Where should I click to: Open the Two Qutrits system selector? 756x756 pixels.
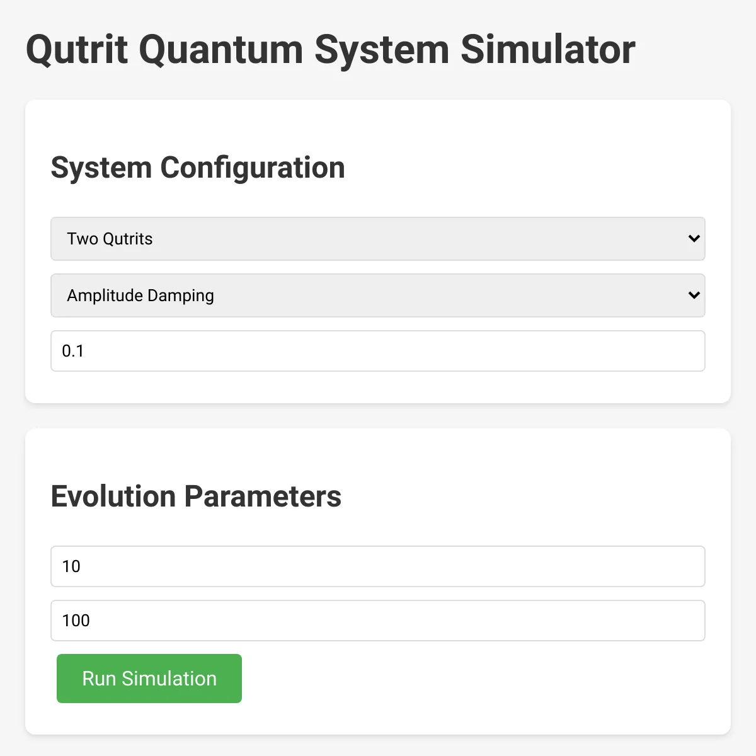[x=378, y=239]
